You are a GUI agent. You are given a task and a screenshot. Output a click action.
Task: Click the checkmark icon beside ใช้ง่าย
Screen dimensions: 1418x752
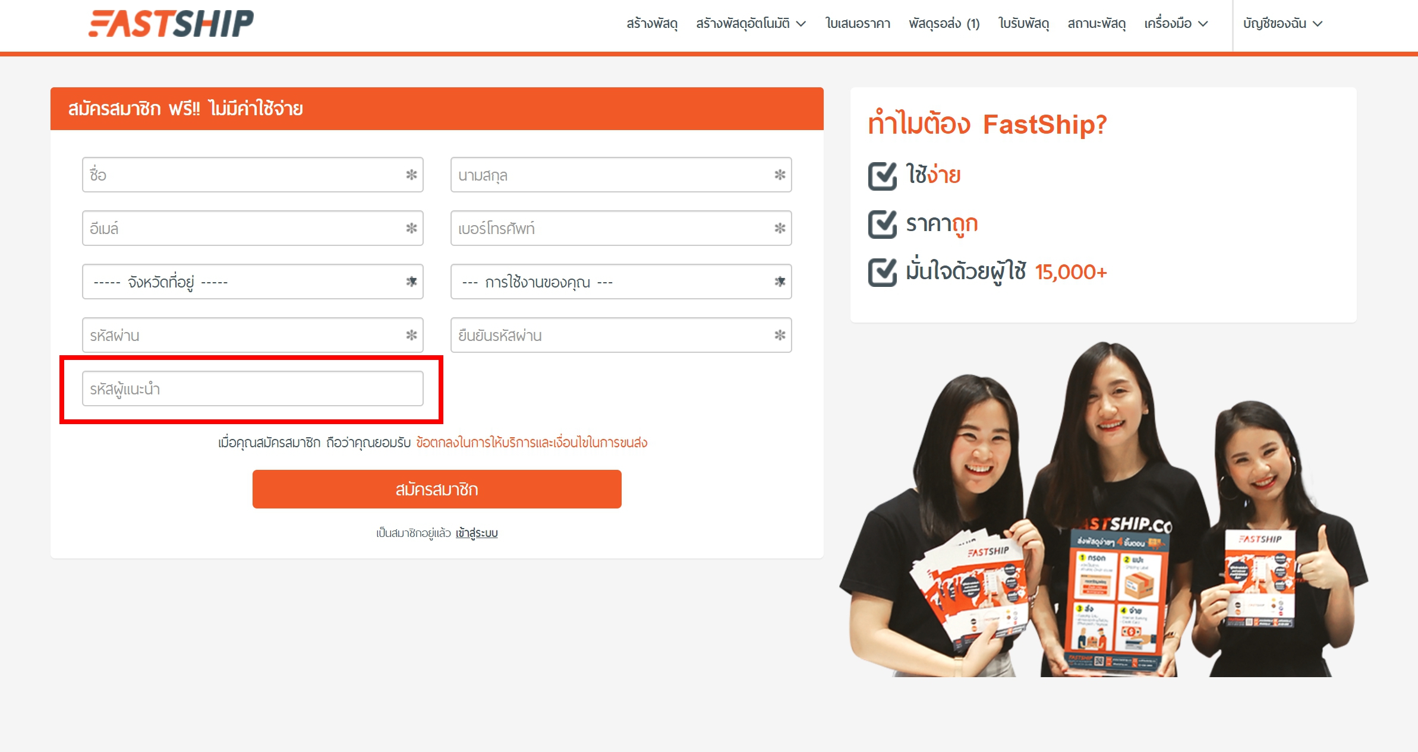882,175
